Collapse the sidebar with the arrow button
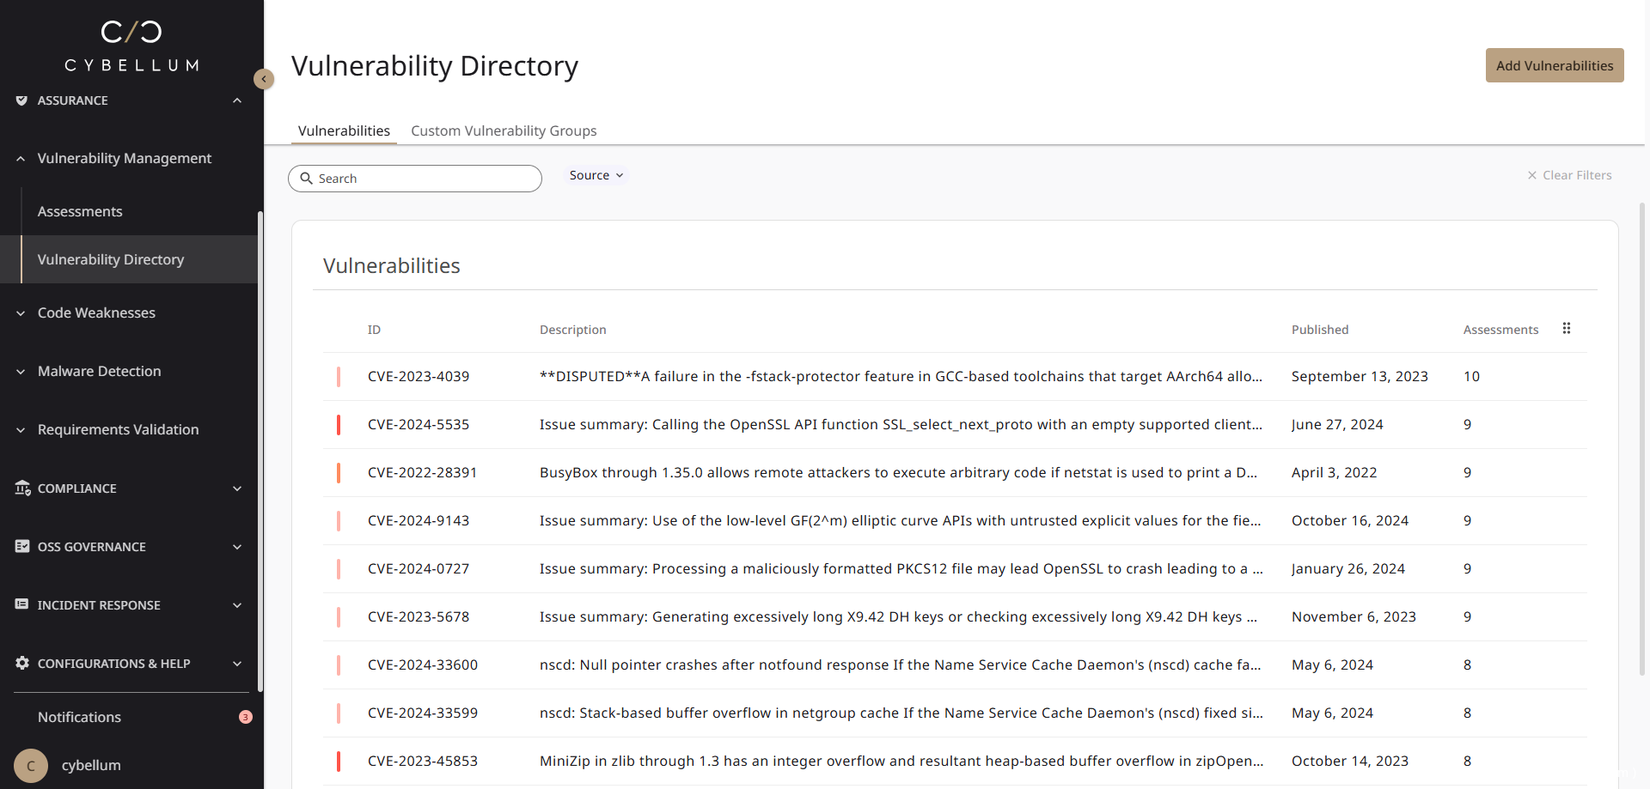This screenshot has height=789, width=1650. click(x=264, y=79)
